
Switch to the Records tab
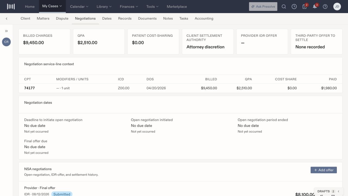tap(125, 19)
